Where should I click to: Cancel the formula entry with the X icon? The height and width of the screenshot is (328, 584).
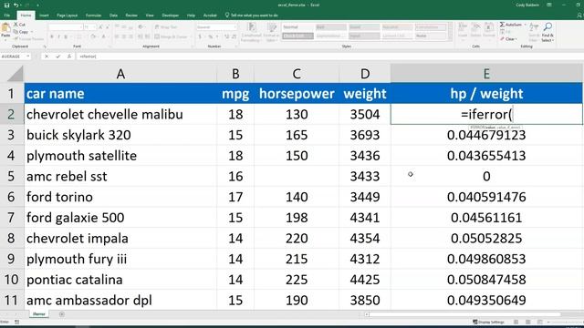point(47,56)
